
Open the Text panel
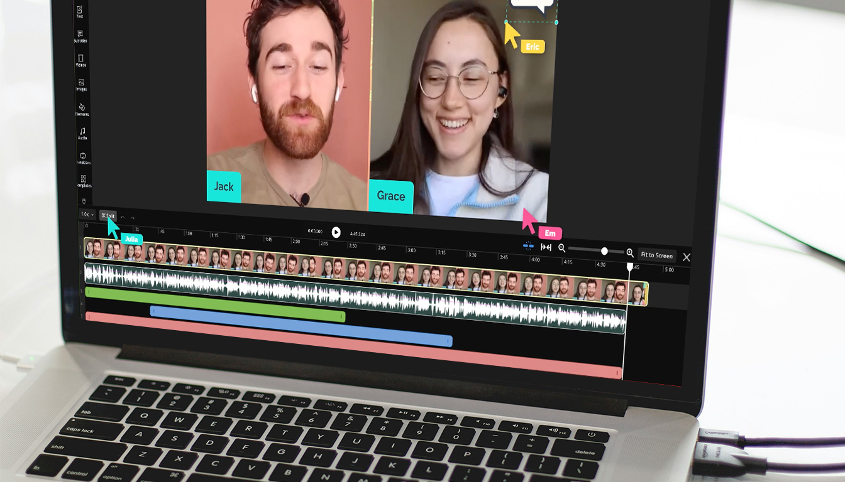click(x=79, y=9)
